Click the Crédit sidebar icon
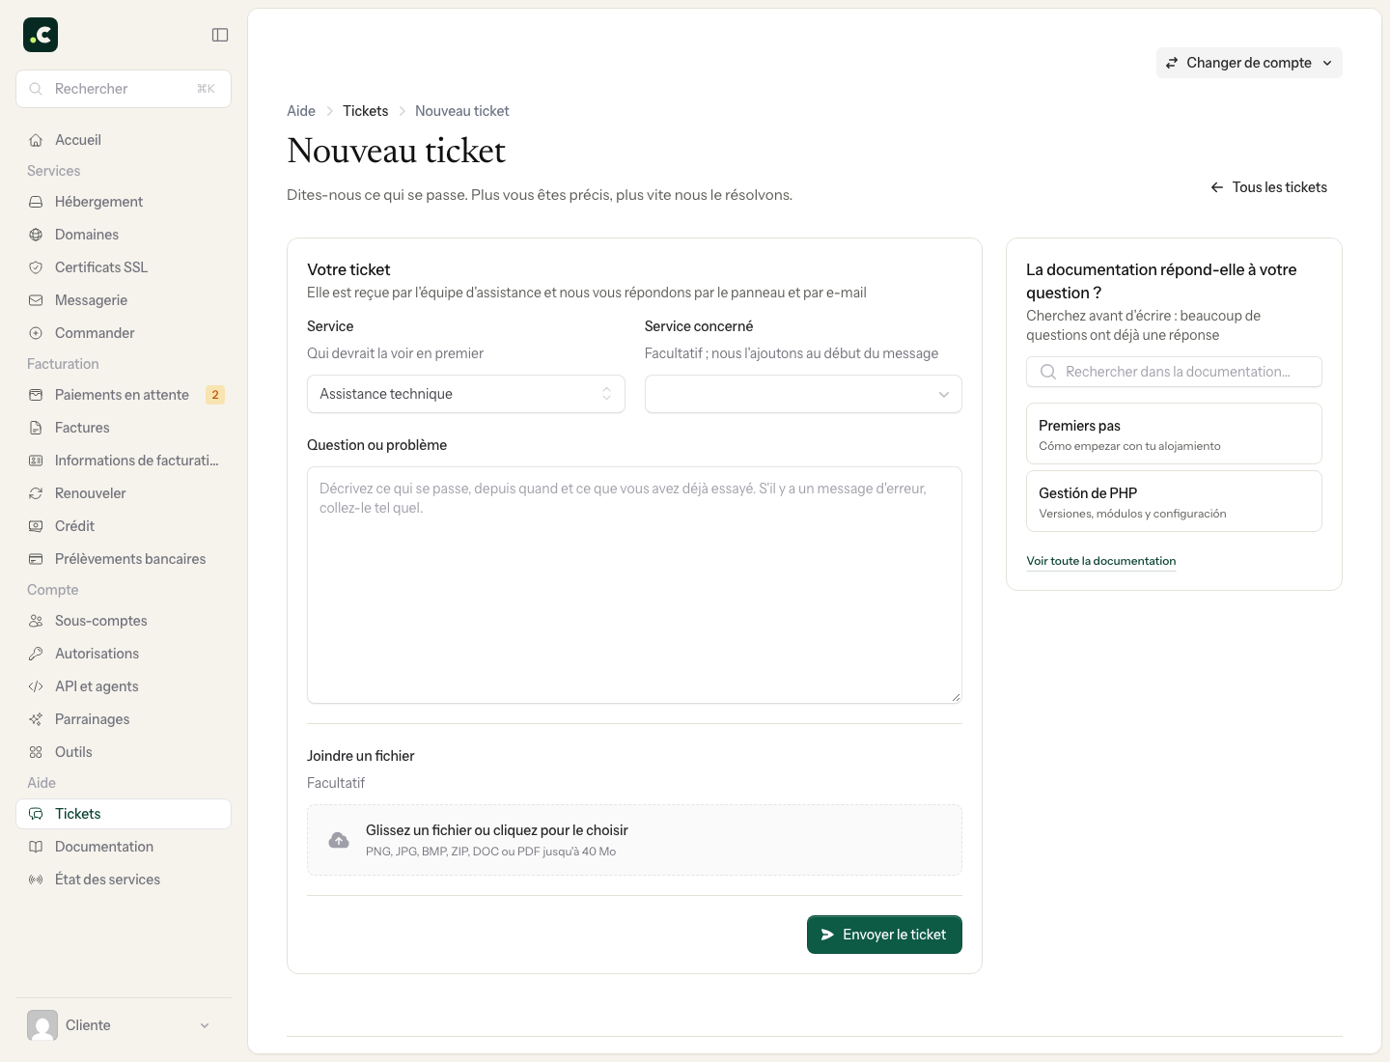1390x1062 pixels. point(36,526)
